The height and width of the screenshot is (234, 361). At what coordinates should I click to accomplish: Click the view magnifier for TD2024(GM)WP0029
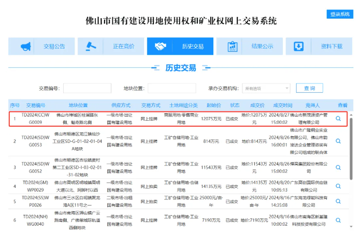(x=338, y=186)
